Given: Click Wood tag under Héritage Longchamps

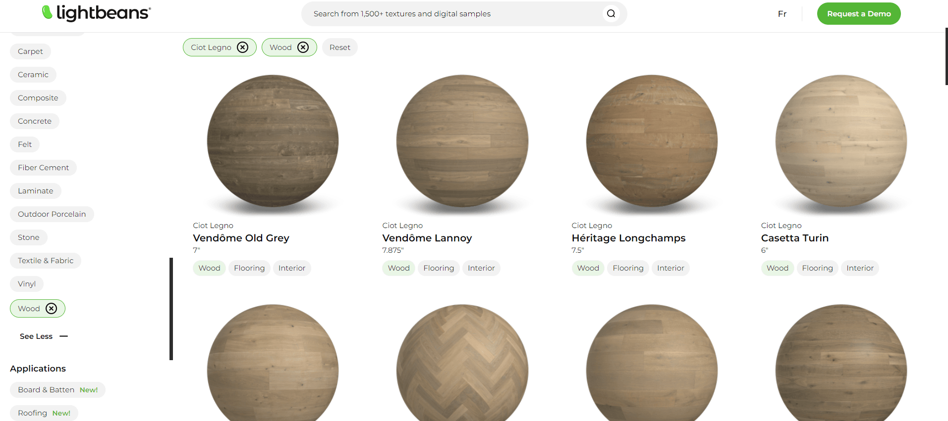Looking at the screenshot, I should 588,268.
